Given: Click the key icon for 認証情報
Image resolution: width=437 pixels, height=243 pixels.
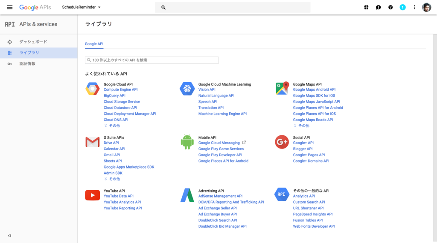Looking at the screenshot, I should coord(10,64).
